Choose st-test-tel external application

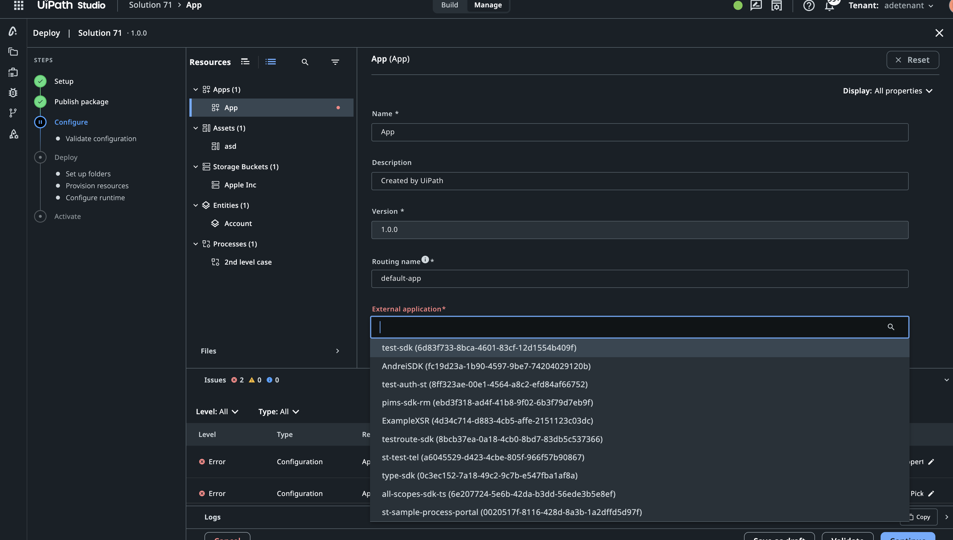click(639, 457)
